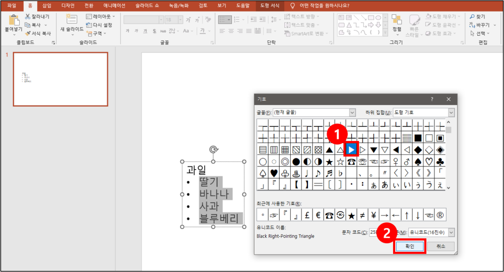The image size is (504, 272).
Task: Click the Convert to SmartArt button
Action: click(306, 33)
